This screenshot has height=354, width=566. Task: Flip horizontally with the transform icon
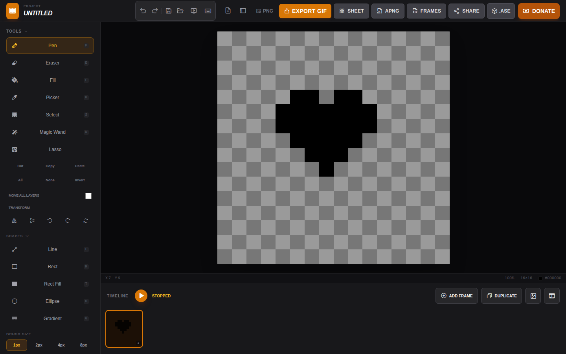14,221
